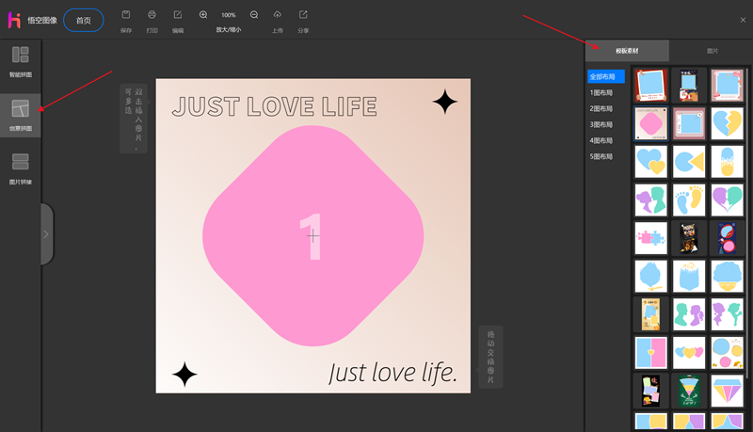The image size is (753, 432).
Task: Open the Edit (编辑) tool
Action: (x=178, y=15)
